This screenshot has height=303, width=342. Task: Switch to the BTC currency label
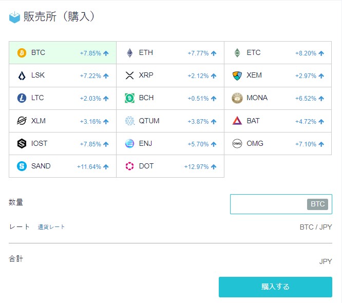38,52
